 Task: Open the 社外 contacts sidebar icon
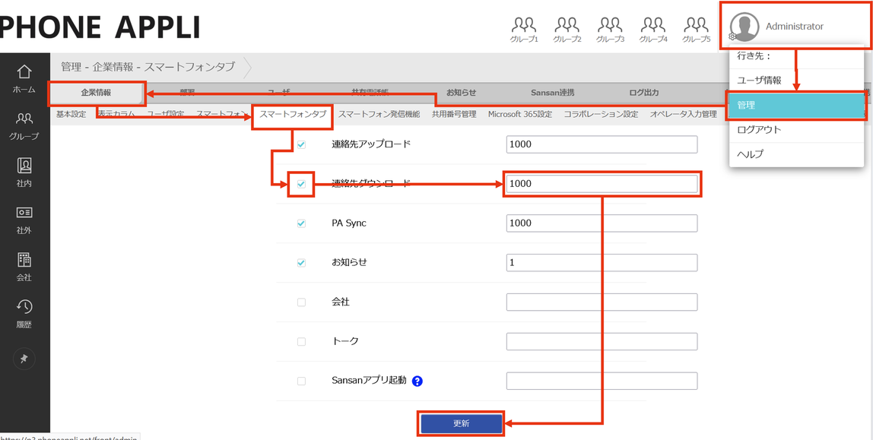[x=24, y=220]
